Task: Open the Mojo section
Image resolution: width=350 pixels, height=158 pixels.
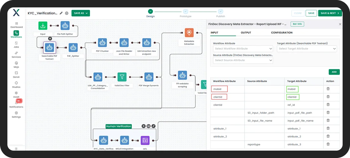Action: click(16, 65)
